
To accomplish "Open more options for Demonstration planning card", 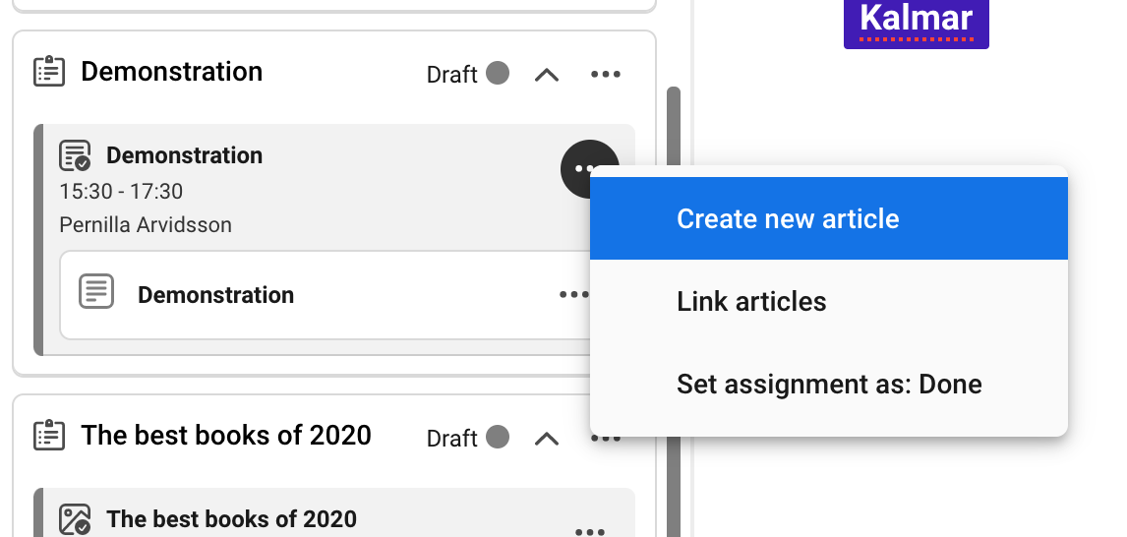I will click(x=606, y=74).
